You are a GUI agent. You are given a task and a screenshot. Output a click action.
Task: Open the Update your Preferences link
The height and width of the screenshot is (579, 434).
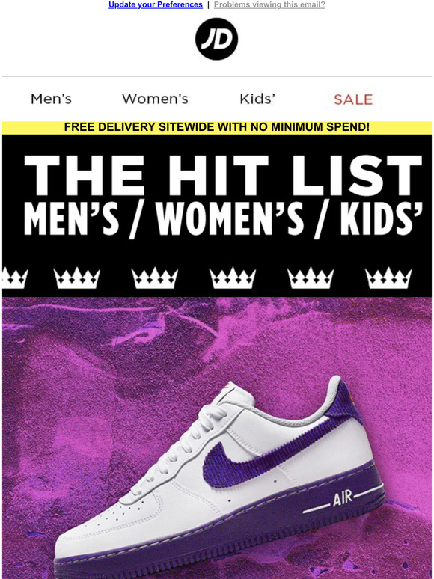tap(156, 4)
